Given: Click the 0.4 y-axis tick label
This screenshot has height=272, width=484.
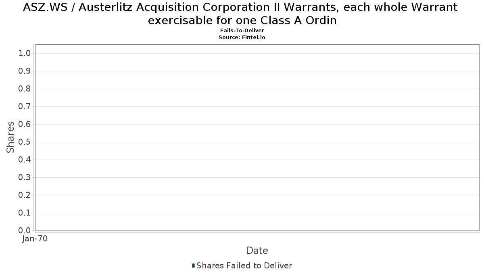Looking at the screenshot, I should pos(25,160).
